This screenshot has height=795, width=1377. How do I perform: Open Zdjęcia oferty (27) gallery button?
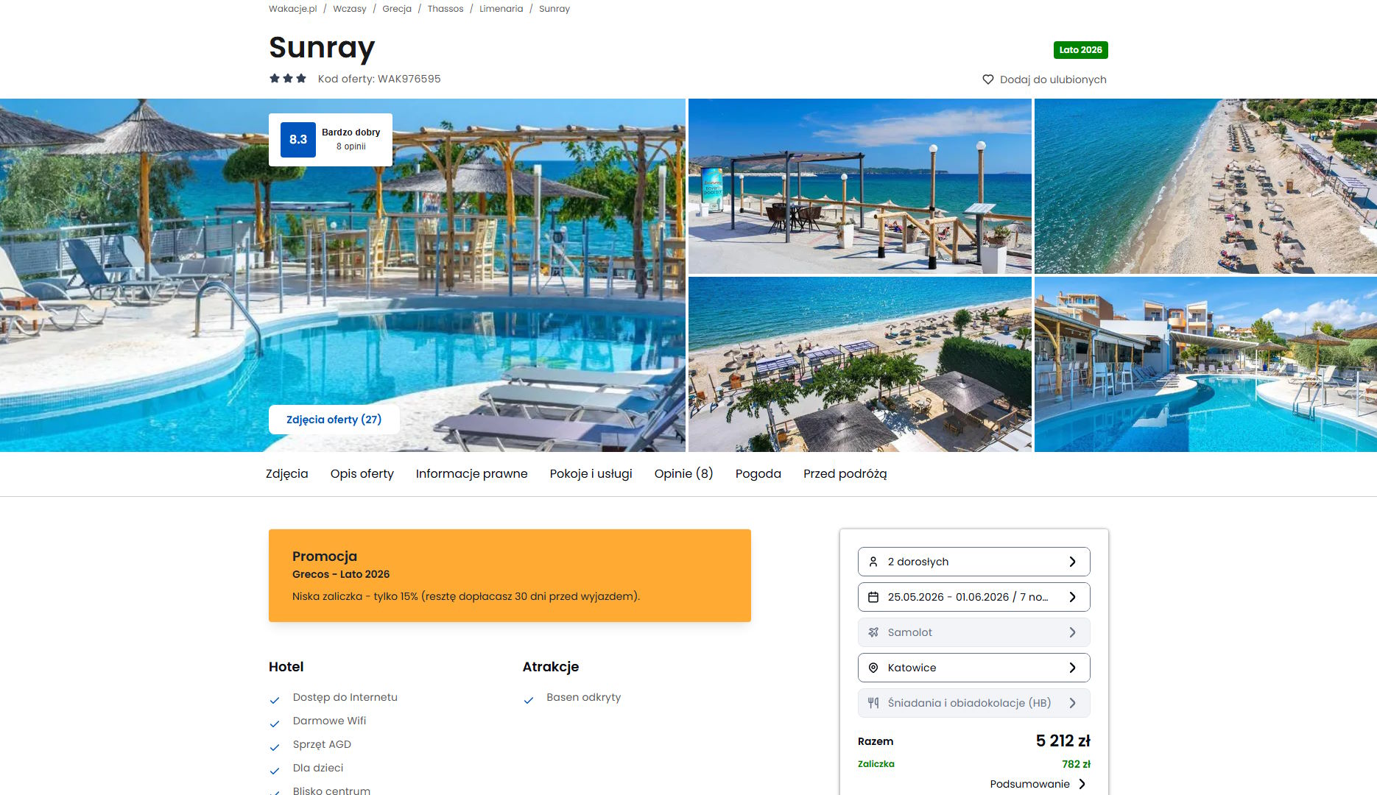pos(334,420)
